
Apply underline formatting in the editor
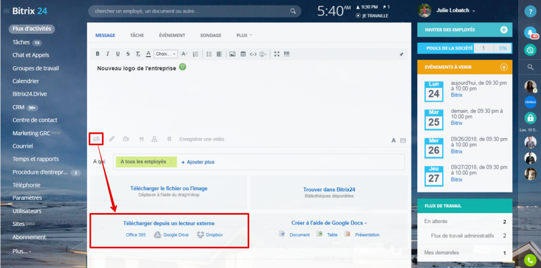(x=118, y=54)
